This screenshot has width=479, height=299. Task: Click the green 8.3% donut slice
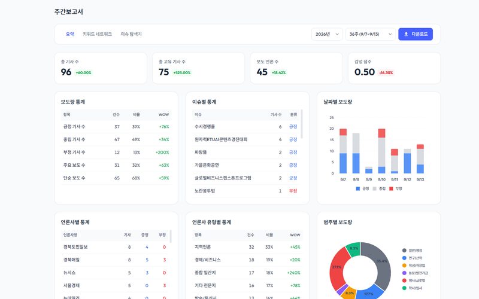point(354,249)
